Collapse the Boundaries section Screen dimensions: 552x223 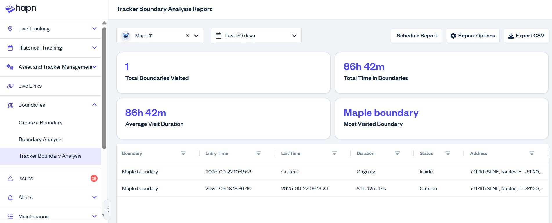point(94,105)
